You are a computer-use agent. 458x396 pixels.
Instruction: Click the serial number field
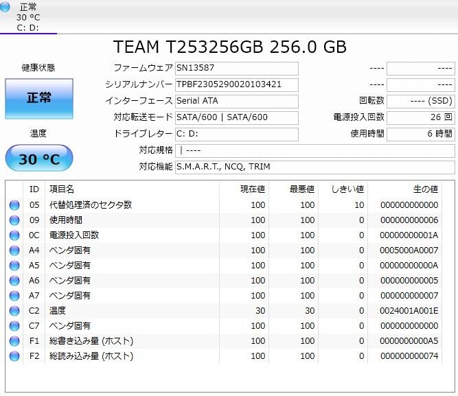click(236, 85)
